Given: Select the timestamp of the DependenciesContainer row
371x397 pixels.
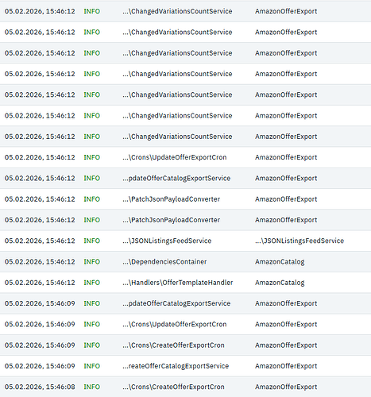Looking at the screenshot, I should [40, 262].
